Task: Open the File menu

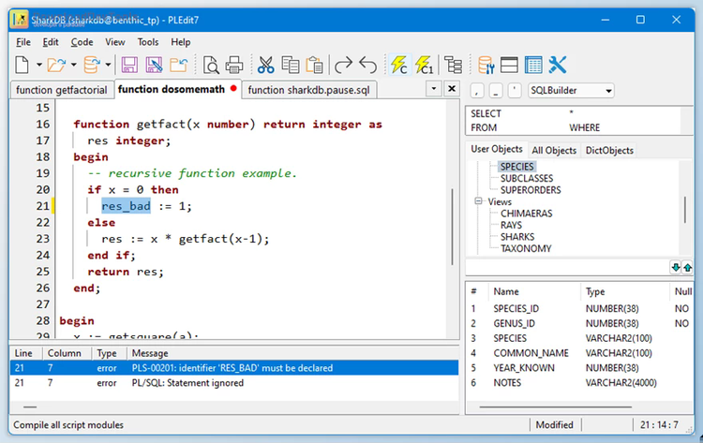Action: click(23, 42)
